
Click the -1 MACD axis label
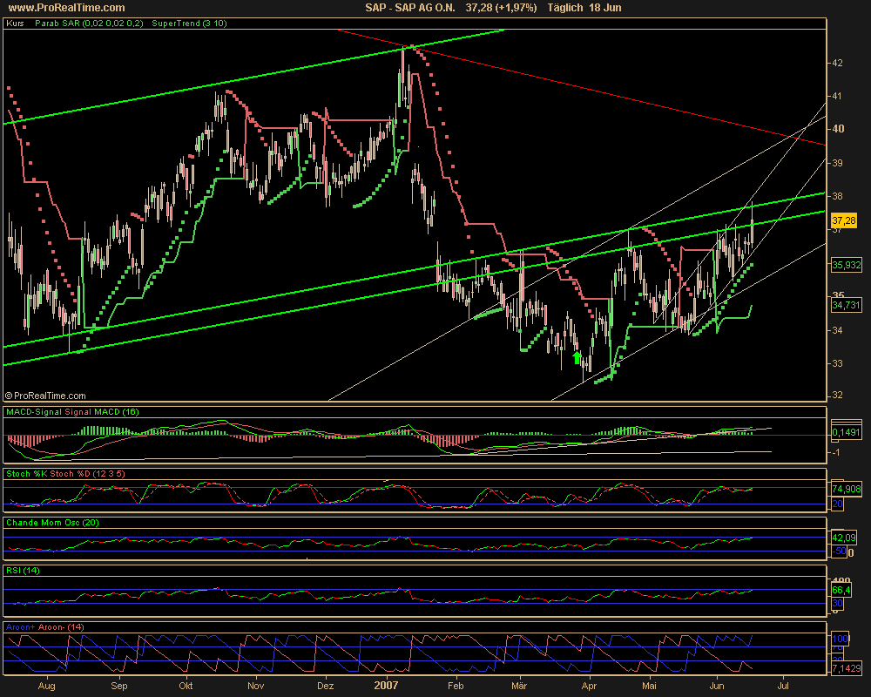click(x=835, y=452)
